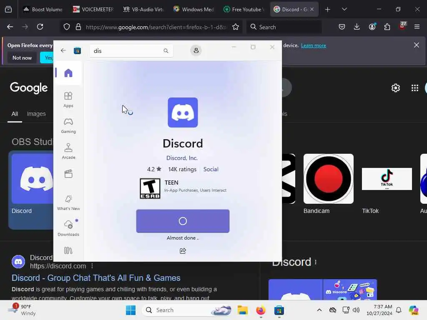Select Home in the Store sidebar

68,73
